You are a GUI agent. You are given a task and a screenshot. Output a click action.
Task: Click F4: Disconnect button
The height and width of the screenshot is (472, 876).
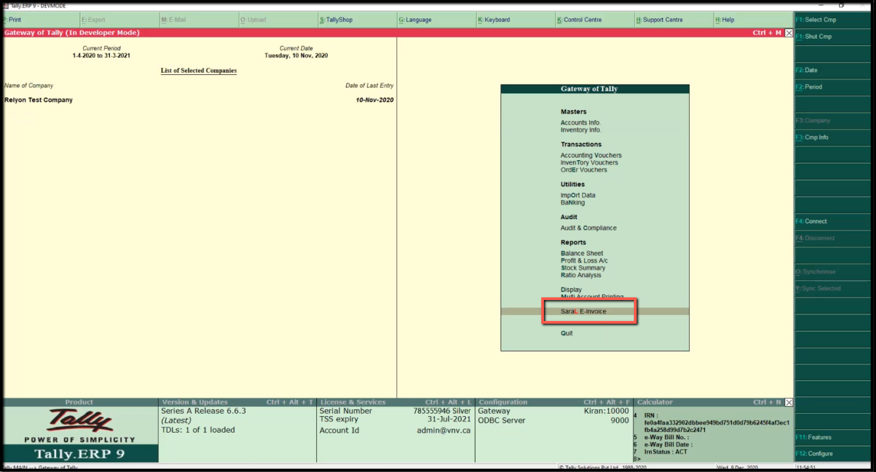tap(834, 238)
